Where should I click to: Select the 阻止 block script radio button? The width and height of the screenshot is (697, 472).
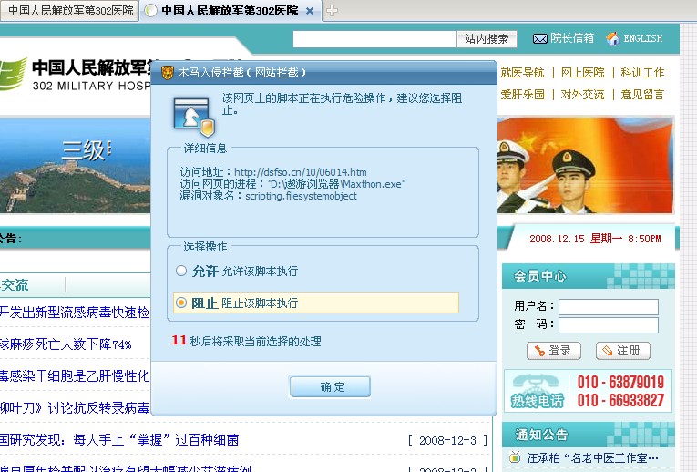click(181, 303)
